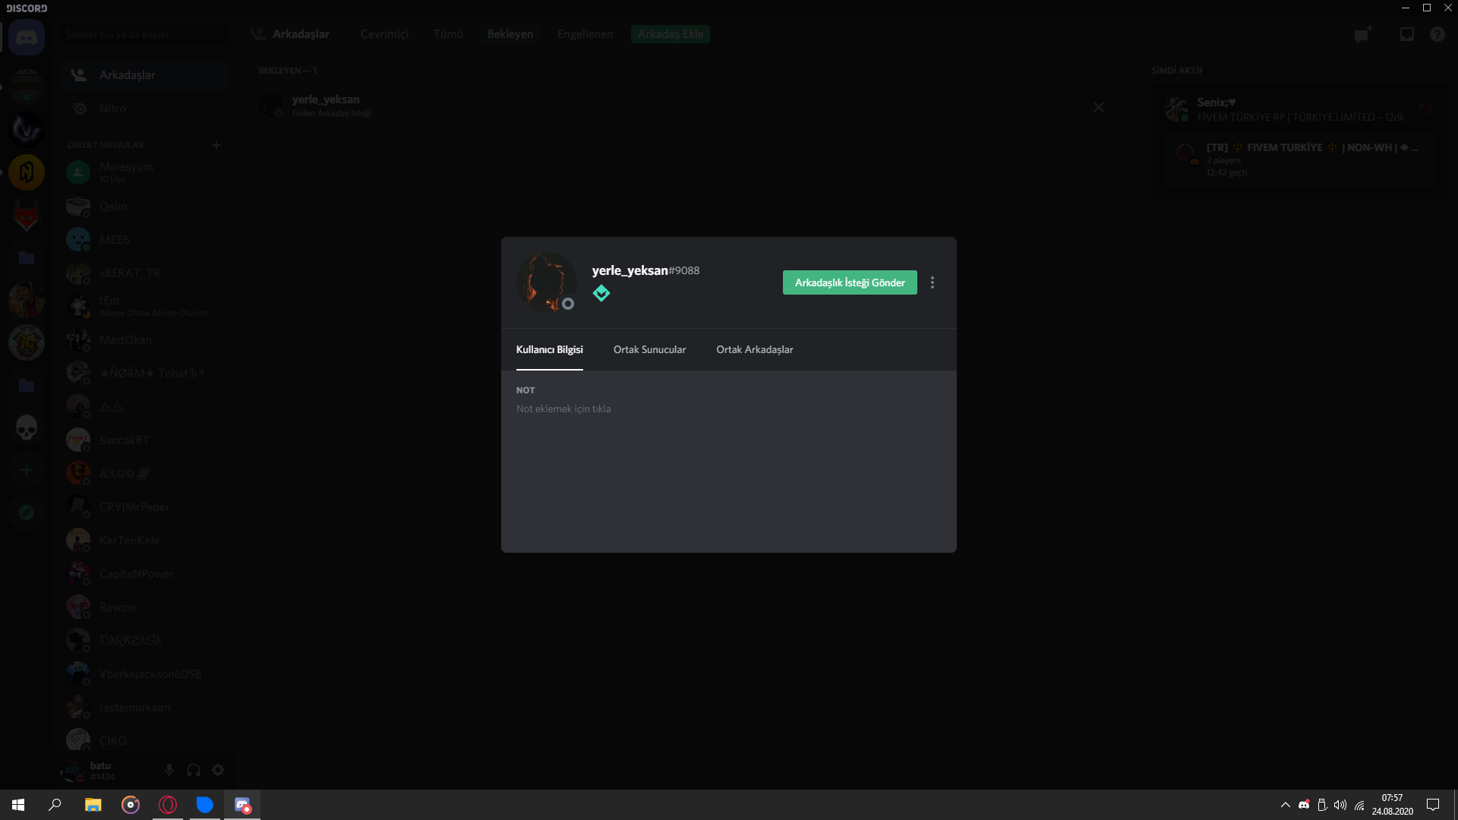Open the KerTenKele direct message
This screenshot has height=820, width=1458.
coord(144,541)
